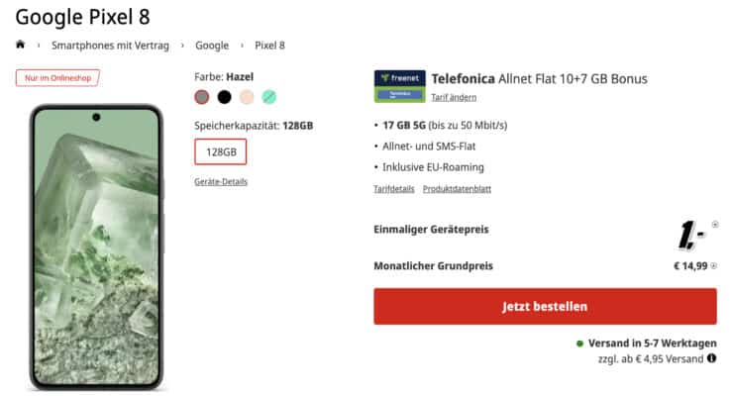Choose the rose peach color swatch
730x396 pixels.
click(247, 97)
